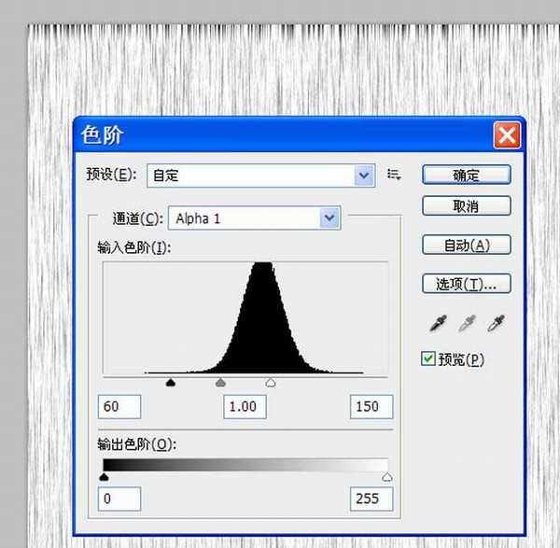
Task: Open the preset options menu icon
Action: [394, 175]
